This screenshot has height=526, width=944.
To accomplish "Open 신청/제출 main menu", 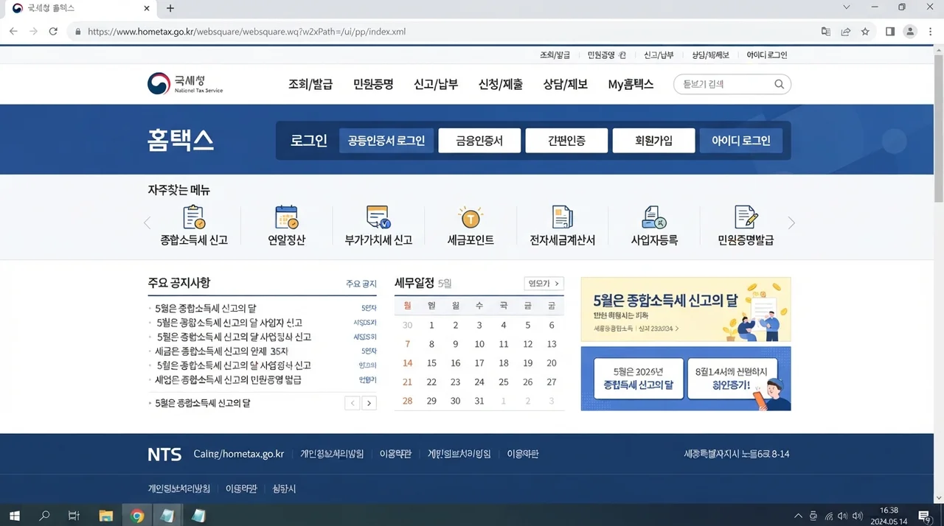I will click(x=501, y=84).
